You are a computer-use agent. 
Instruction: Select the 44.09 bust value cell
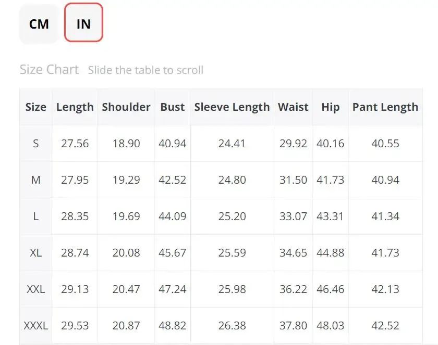[173, 216]
